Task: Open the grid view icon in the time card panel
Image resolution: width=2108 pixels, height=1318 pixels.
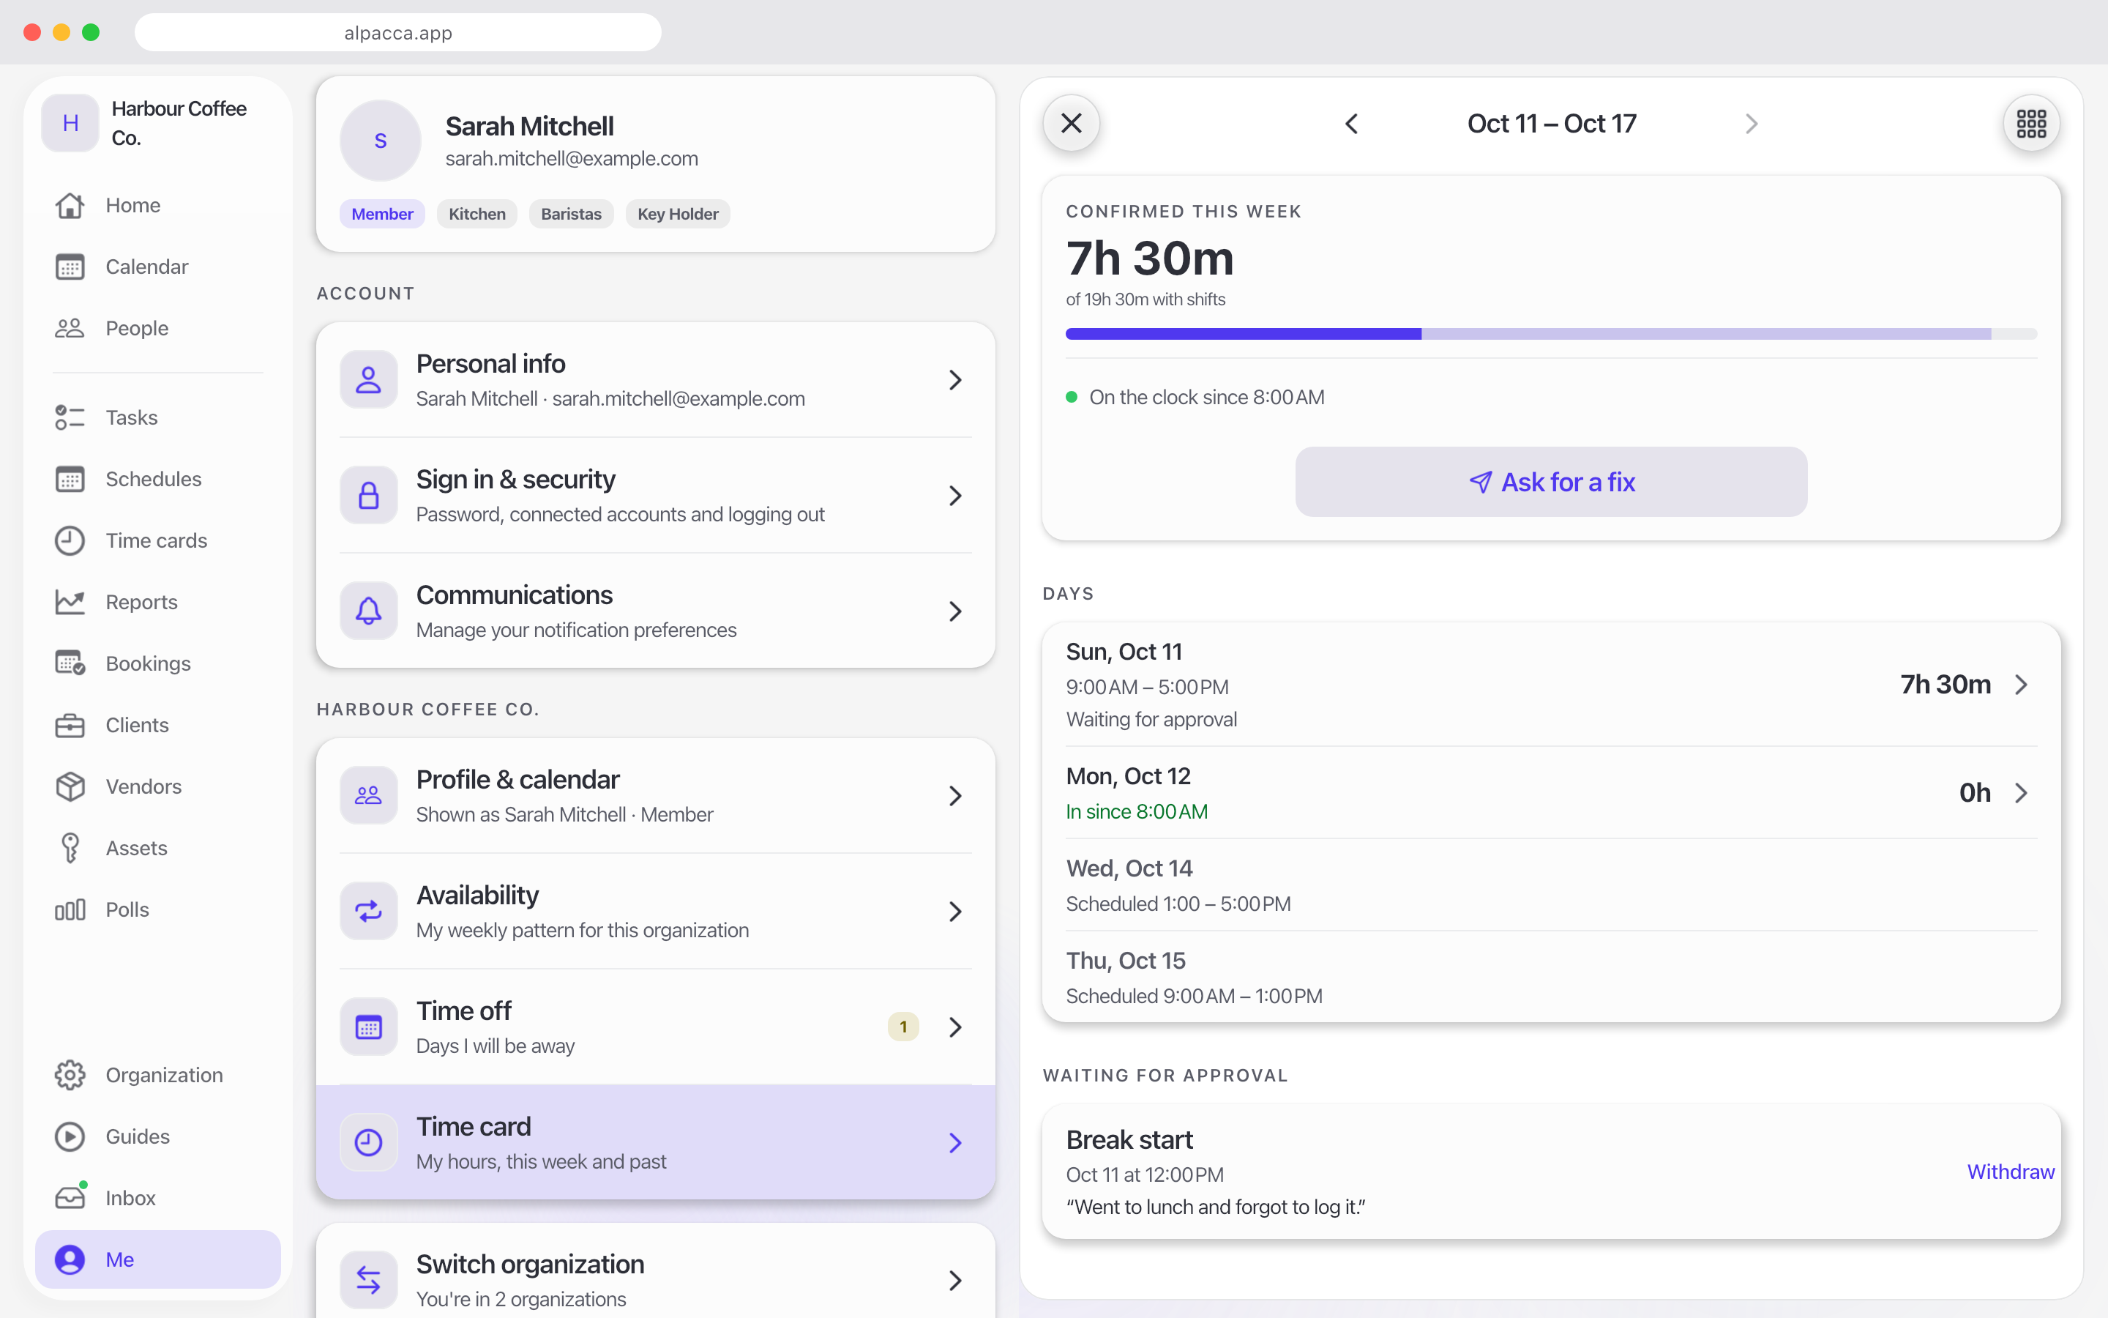Action: pos(2030,123)
